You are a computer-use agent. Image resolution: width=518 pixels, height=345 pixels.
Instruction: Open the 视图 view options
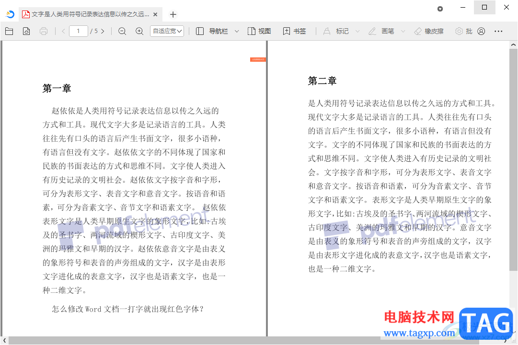click(259, 31)
